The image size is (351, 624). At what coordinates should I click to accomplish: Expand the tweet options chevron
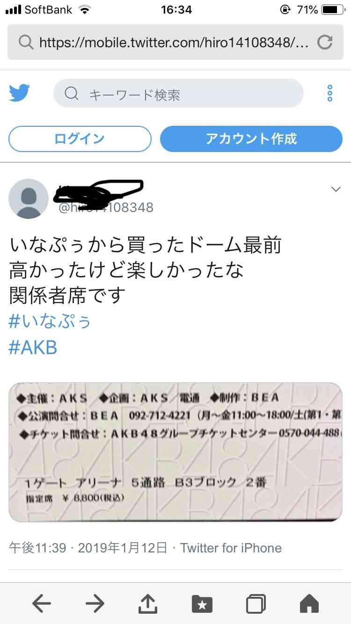(x=336, y=189)
